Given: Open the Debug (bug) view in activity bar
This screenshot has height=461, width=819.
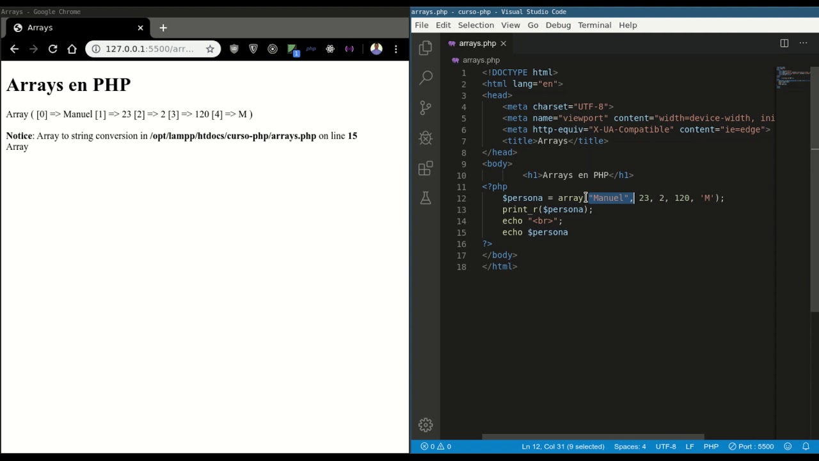Looking at the screenshot, I should pos(425,138).
